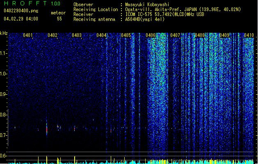Click the 0406 time marker
The height and width of the screenshot is (164, 258).
coord(151,35)
